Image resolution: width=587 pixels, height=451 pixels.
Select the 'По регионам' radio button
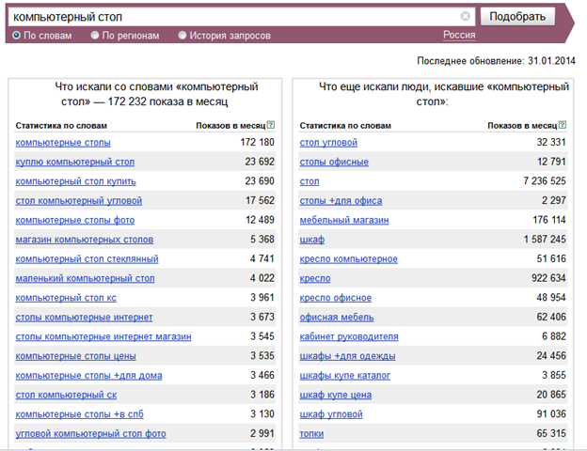tap(95, 35)
